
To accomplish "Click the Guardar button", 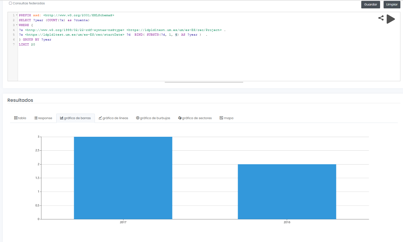I will (371, 5).
